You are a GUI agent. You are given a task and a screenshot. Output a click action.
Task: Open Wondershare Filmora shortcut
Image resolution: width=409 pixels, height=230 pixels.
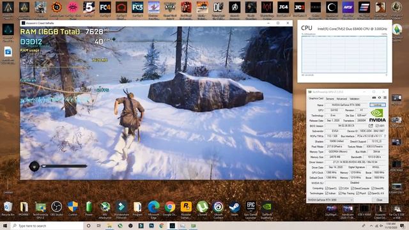[121, 207]
